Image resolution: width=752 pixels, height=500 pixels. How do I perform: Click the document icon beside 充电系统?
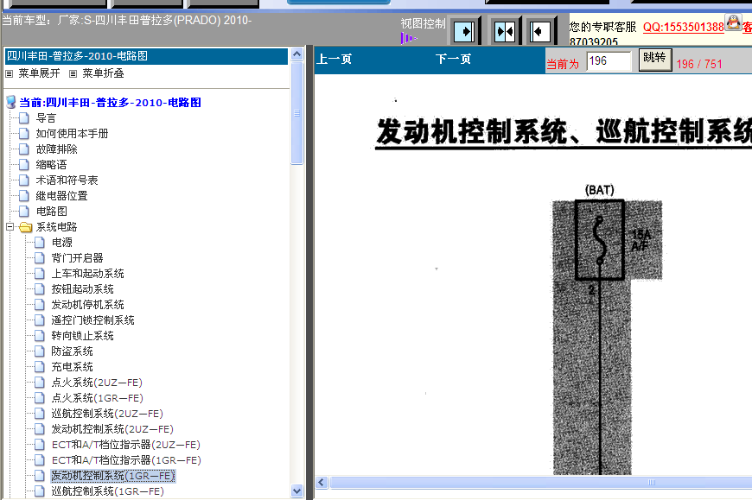click(40, 367)
